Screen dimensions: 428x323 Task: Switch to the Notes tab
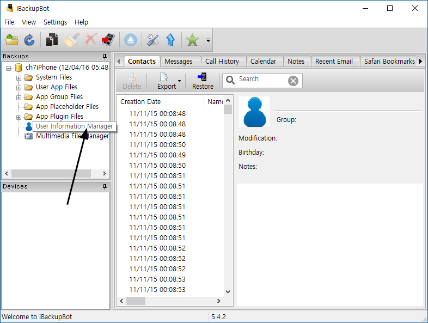pos(296,62)
